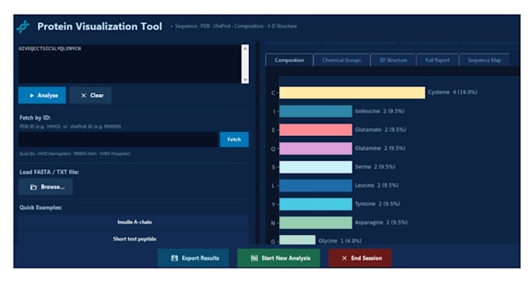Click the 'Y' axis label
This screenshot has width=528, height=281.
click(273, 204)
